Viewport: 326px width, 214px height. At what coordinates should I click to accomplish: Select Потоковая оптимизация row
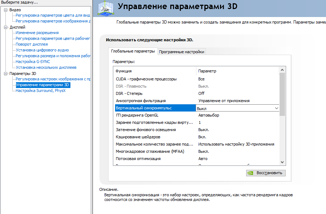[197, 159]
